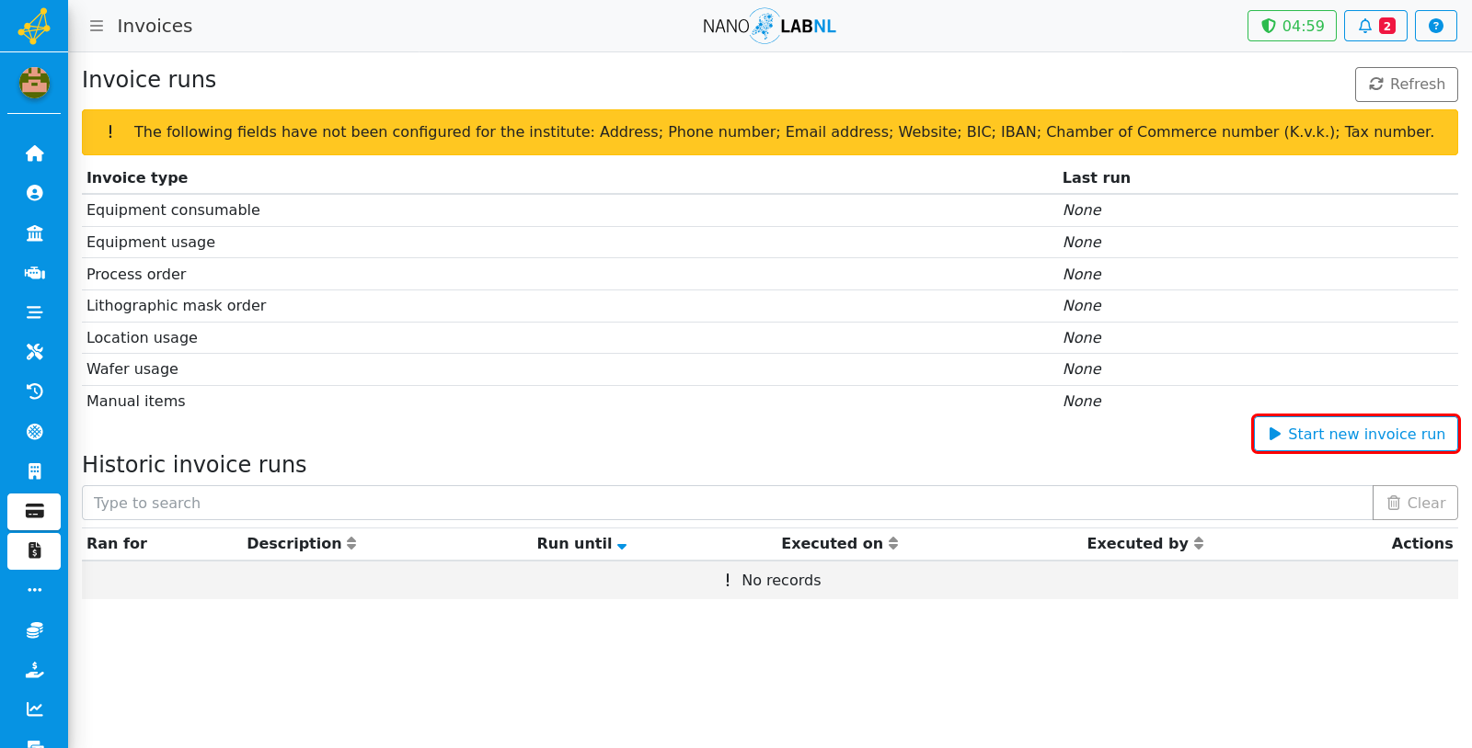Open the credit card sidebar icon
Image resolution: width=1472 pixels, height=748 pixels.
tap(34, 512)
